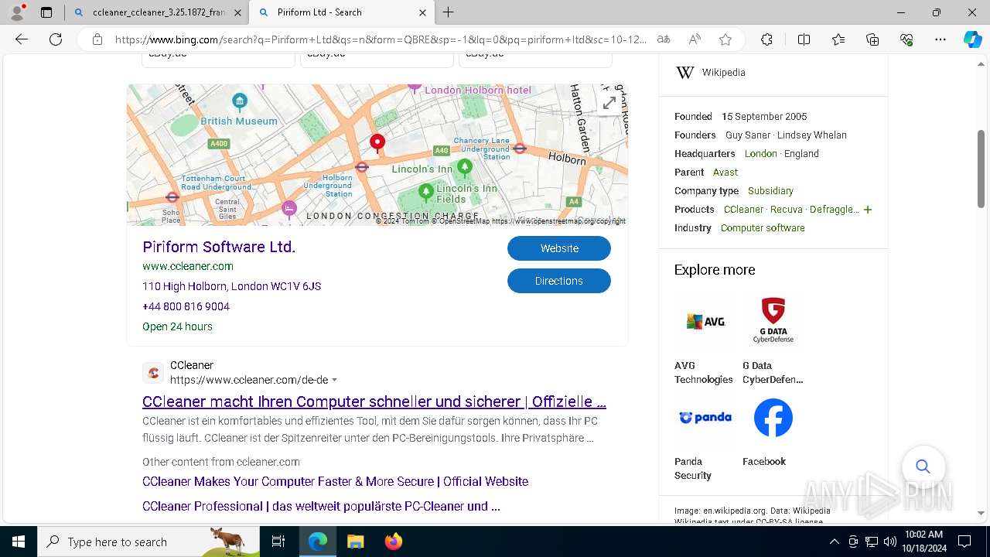Select the Piriform Ltd - Search tab

click(343, 12)
